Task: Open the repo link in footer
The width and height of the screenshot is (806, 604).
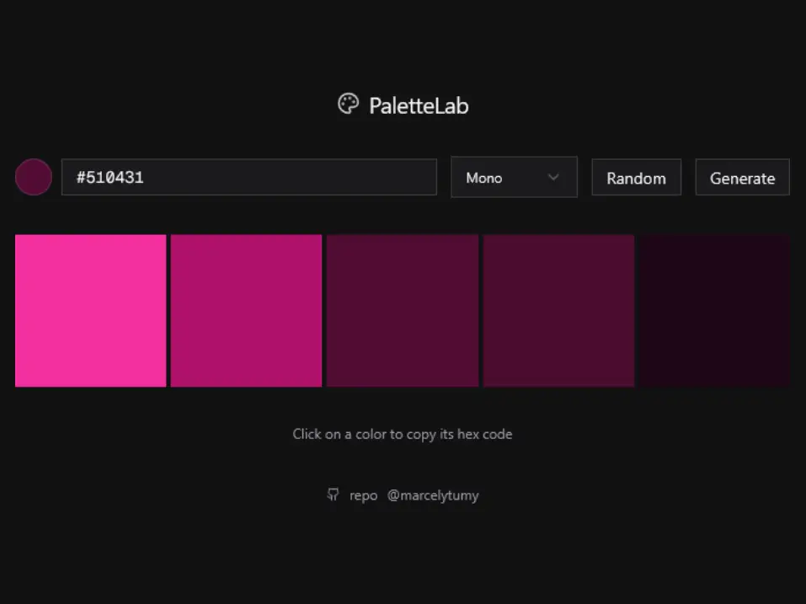Action: [x=364, y=495]
